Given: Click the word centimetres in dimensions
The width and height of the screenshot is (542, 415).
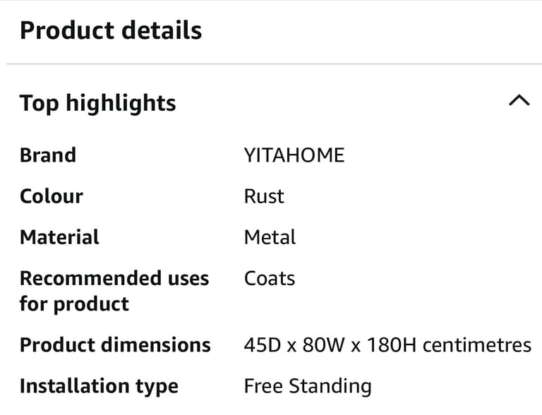Looking at the screenshot, I should coord(477,345).
